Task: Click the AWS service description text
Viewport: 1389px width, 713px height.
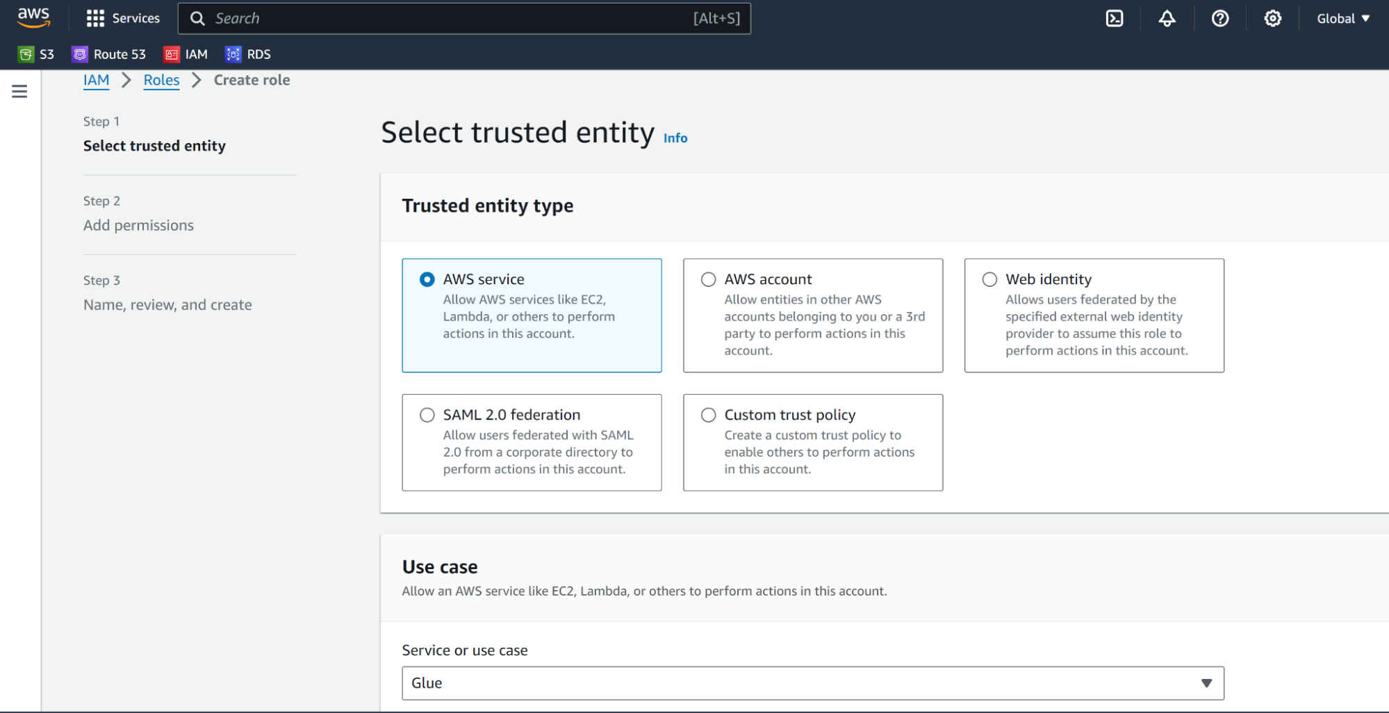Action: 529,316
